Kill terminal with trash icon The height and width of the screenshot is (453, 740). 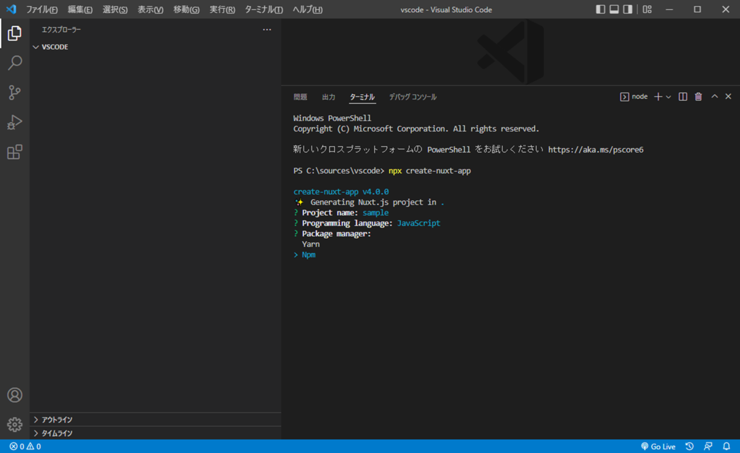[x=699, y=97]
